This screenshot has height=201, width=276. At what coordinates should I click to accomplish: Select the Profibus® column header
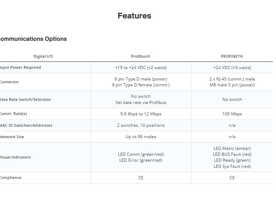pyautogui.click(x=141, y=56)
